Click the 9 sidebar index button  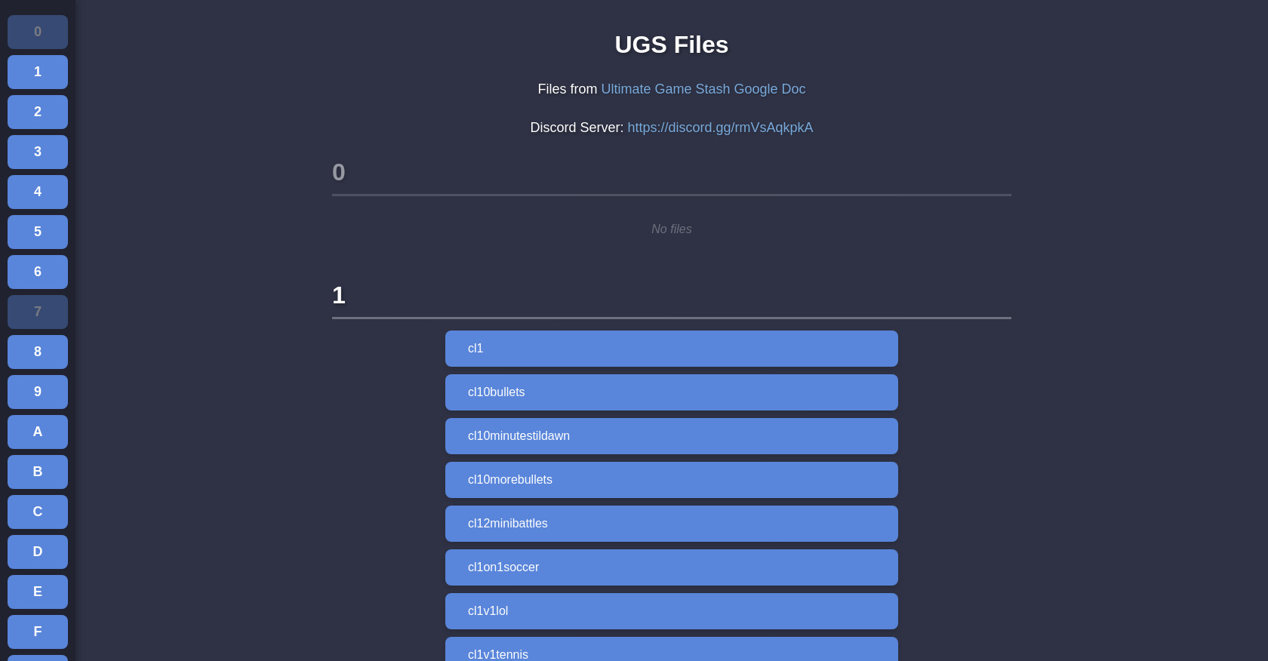[38, 392]
